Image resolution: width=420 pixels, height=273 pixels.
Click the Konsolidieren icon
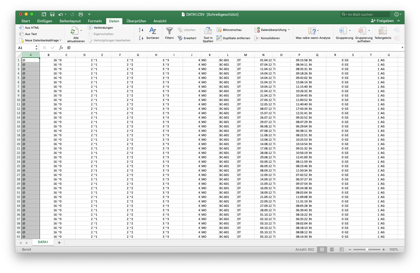257,38
